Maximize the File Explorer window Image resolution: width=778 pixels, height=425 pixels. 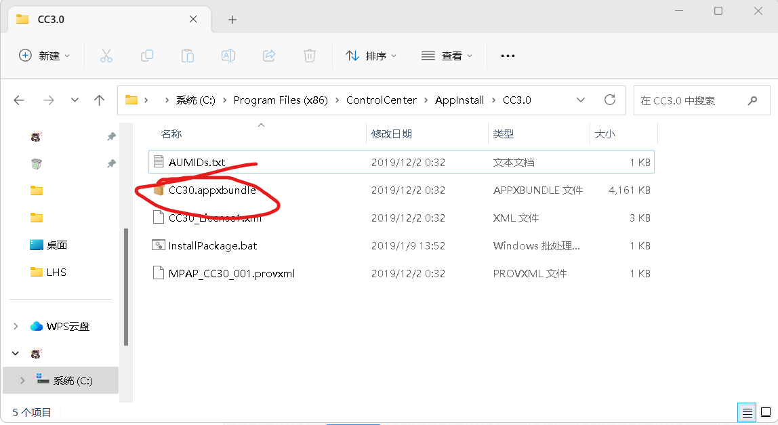(718, 11)
